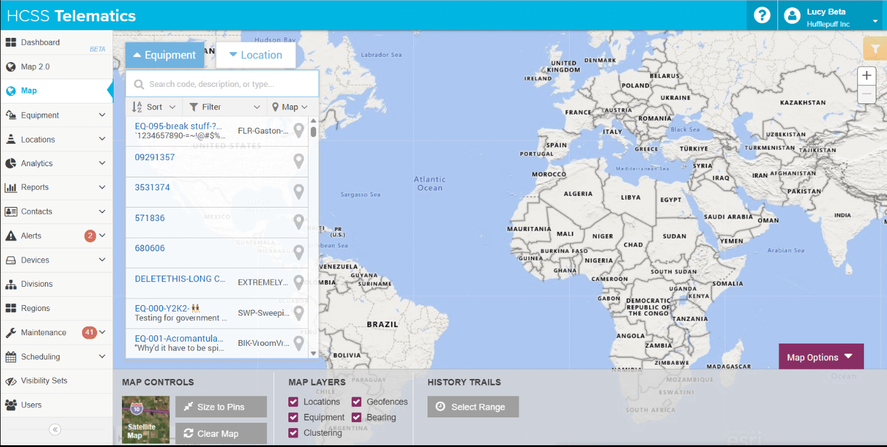Click the Map 2.0 globe icon

click(11, 67)
